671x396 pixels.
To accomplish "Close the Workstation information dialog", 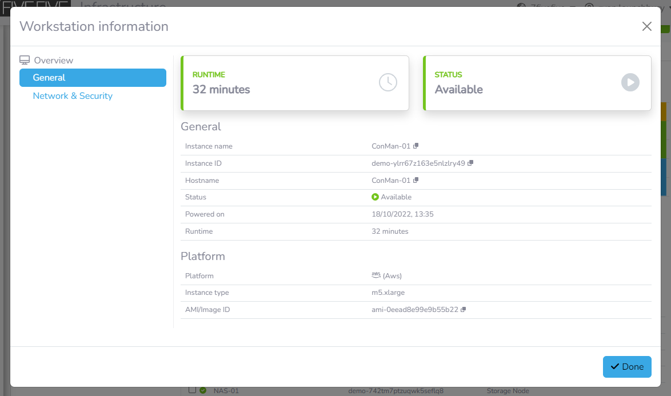I will pos(646,26).
